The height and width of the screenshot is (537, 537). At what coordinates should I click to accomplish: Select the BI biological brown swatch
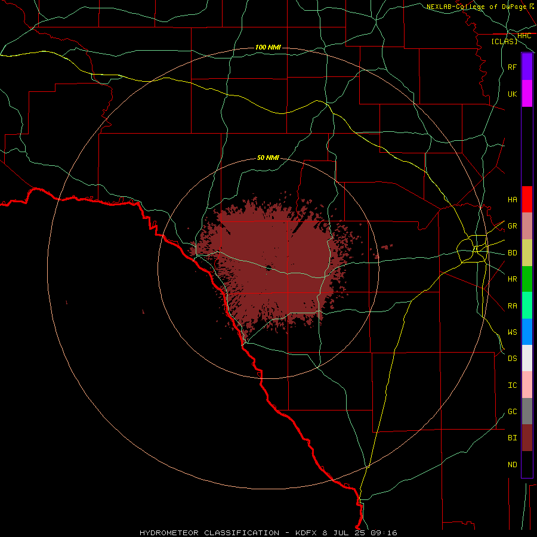pyautogui.click(x=527, y=438)
